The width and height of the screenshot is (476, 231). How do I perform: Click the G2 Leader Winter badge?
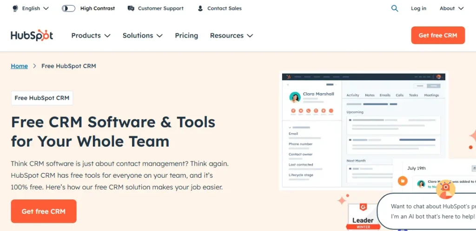coord(363,217)
